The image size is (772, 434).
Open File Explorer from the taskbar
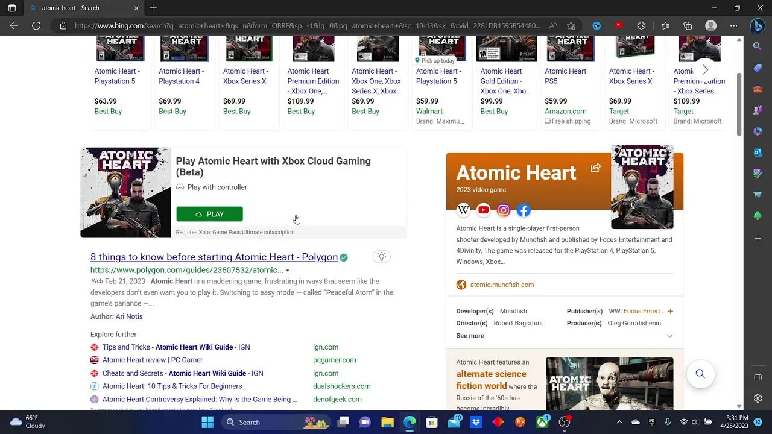[387, 422]
